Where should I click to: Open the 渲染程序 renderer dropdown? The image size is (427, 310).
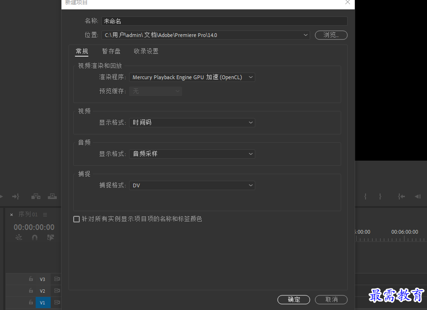[x=192, y=77]
